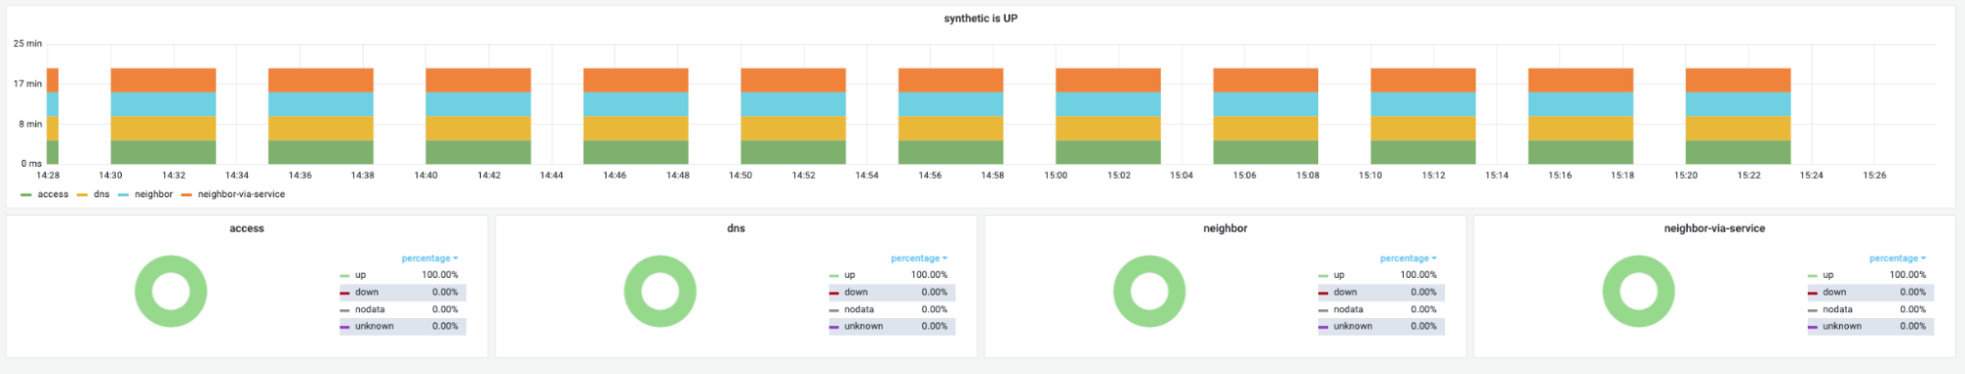The width and height of the screenshot is (1965, 374).
Task: Open the neighbor-via-service panel title menu
Action: tap(1714, 228)
